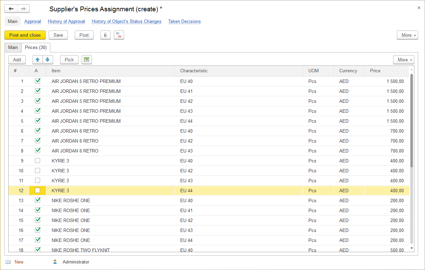425x270 pixels.
Task: Move row up with blue arrow
Action: tap(38, 60)
